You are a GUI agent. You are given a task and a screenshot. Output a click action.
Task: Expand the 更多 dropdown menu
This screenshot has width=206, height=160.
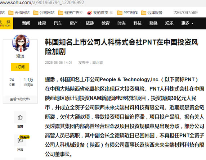pos(187,23)
